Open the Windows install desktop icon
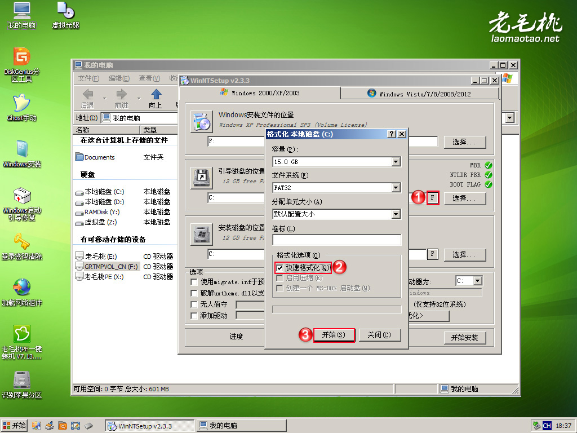 (22, 154)
